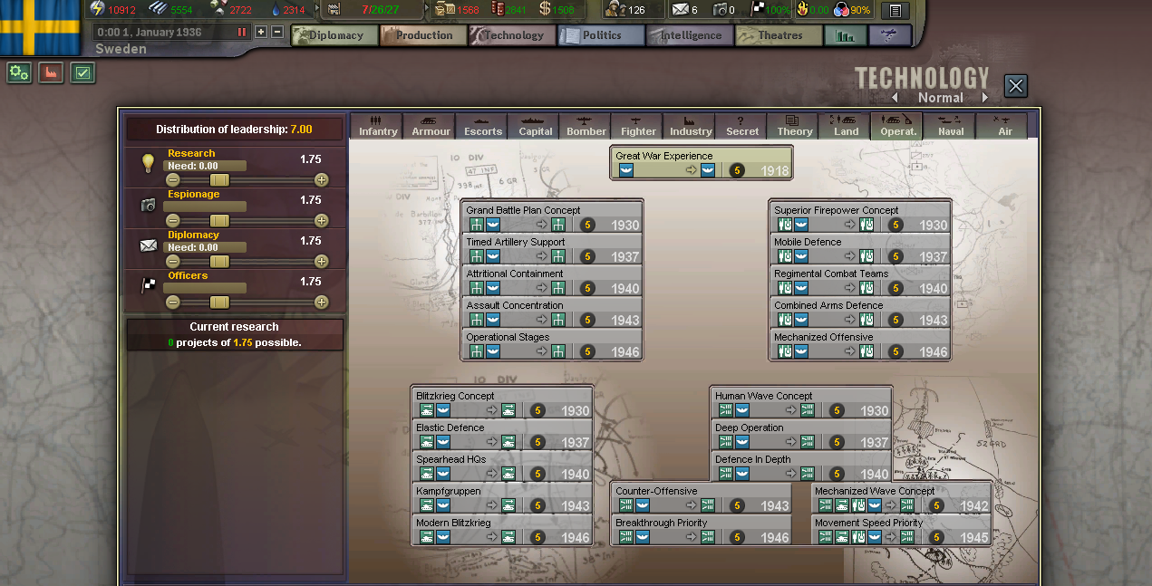
Task: Open the Production main tab
Action: click(422, 35)
